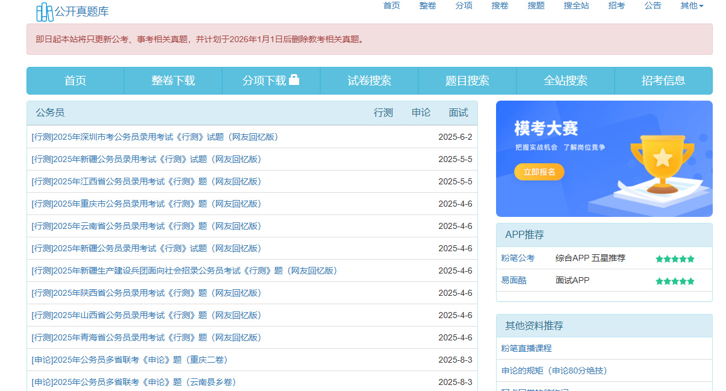Open 2025年深圳市考公务员 行测 试题 link
Screen dimensions: 726x391
click(x=155, y=137)
